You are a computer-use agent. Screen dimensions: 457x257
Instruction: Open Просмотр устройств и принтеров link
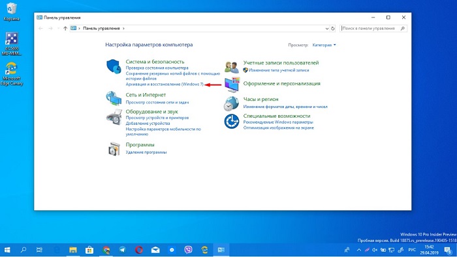[157, 118]
